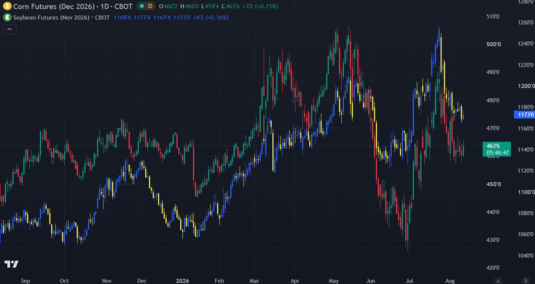Click the corn close value C463'6
Viewport: 535px width, 284px height.
coord(231,6)
